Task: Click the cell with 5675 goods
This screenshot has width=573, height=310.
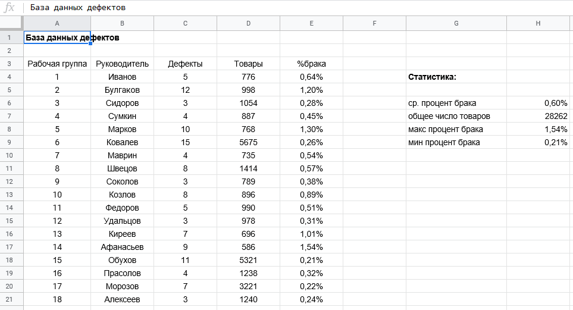Action: pos(249,142)
